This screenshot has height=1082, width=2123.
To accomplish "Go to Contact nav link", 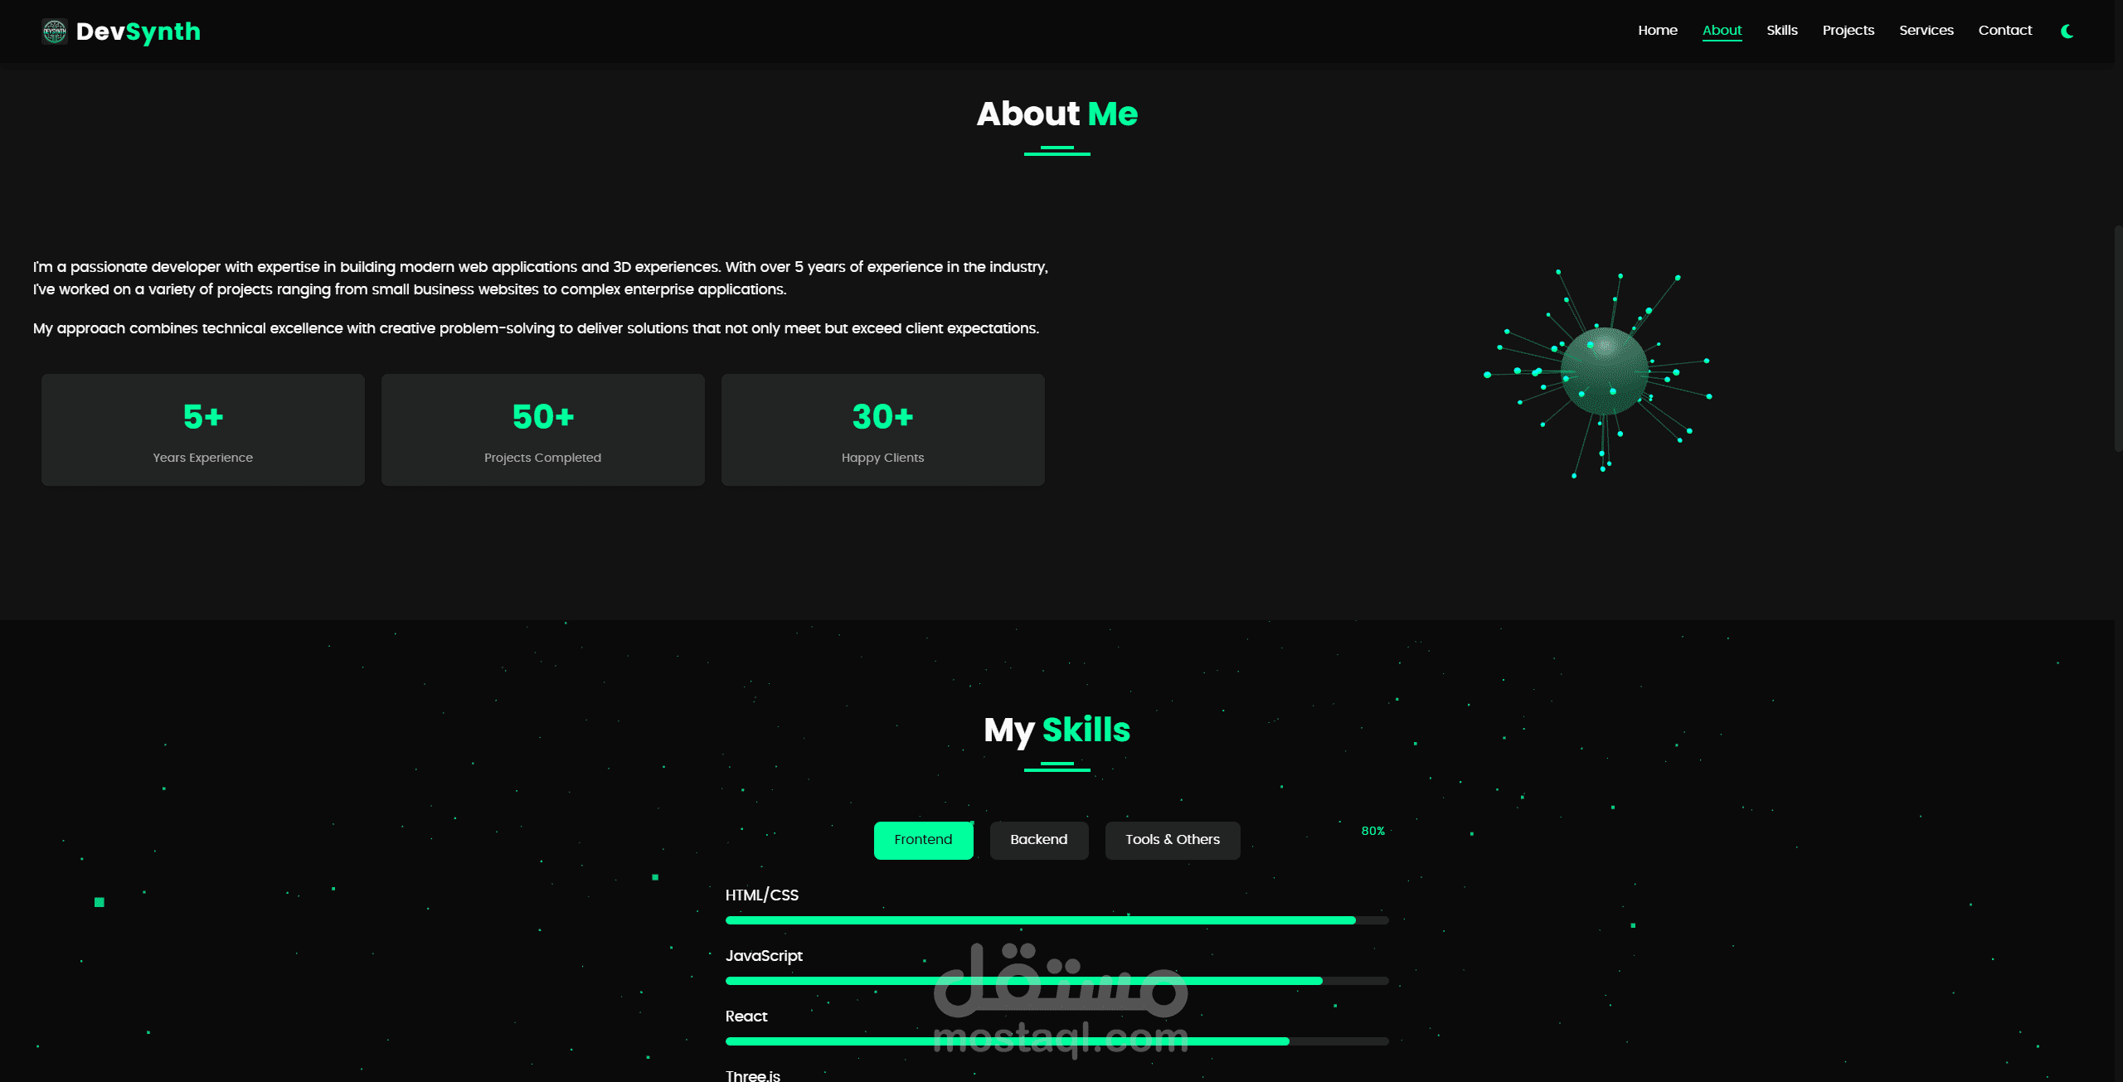I will (x=2004, y=31).
